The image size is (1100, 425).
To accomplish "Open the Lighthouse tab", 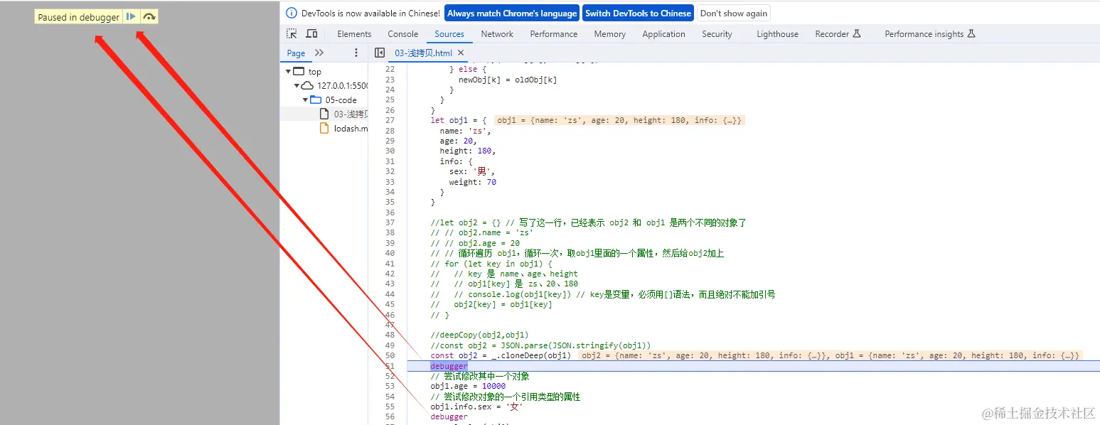I will point(777,34).
